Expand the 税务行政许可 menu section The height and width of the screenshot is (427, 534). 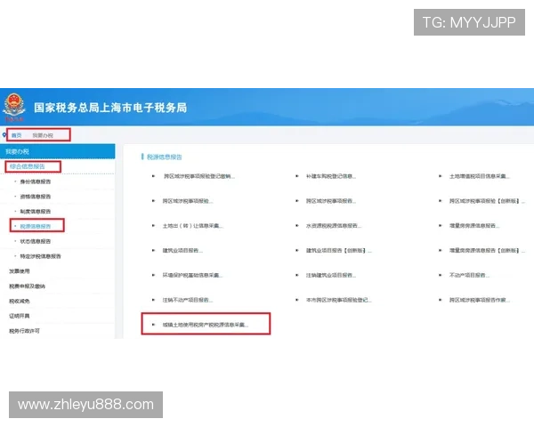[25, 331]
